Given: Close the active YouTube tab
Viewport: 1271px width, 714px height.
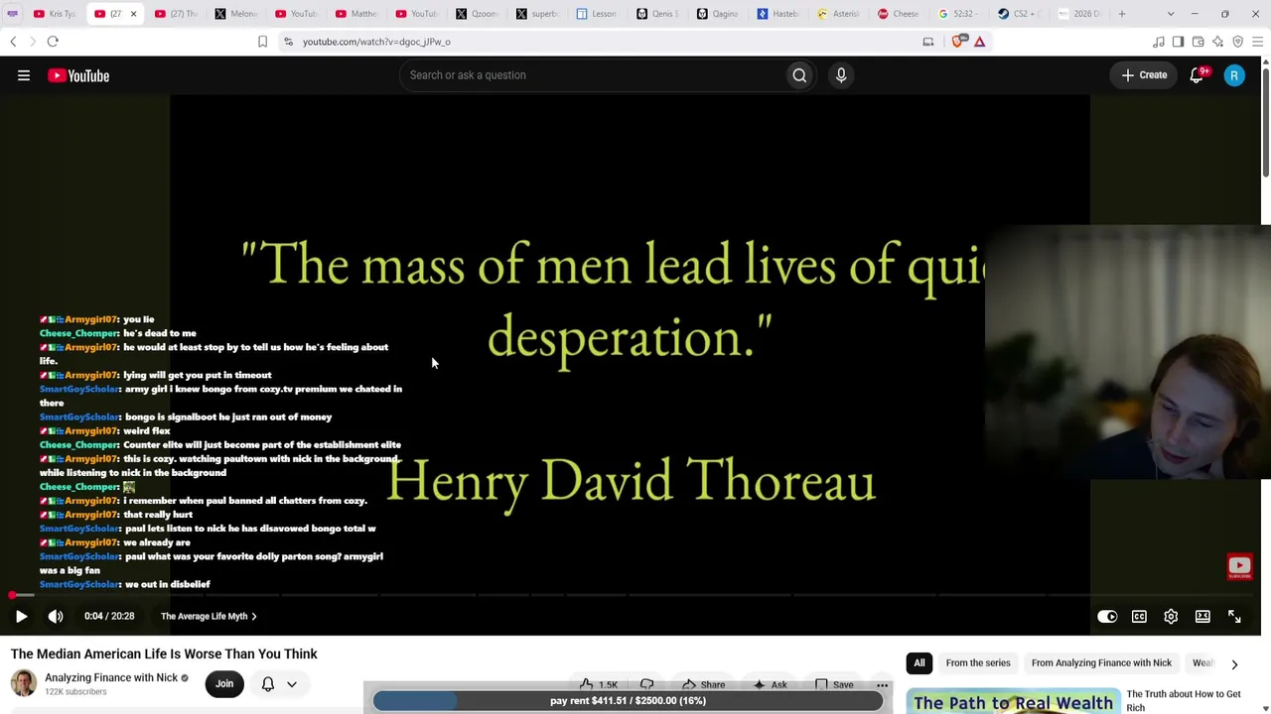Looking at the screenshot, I should [x=133, y=14].
